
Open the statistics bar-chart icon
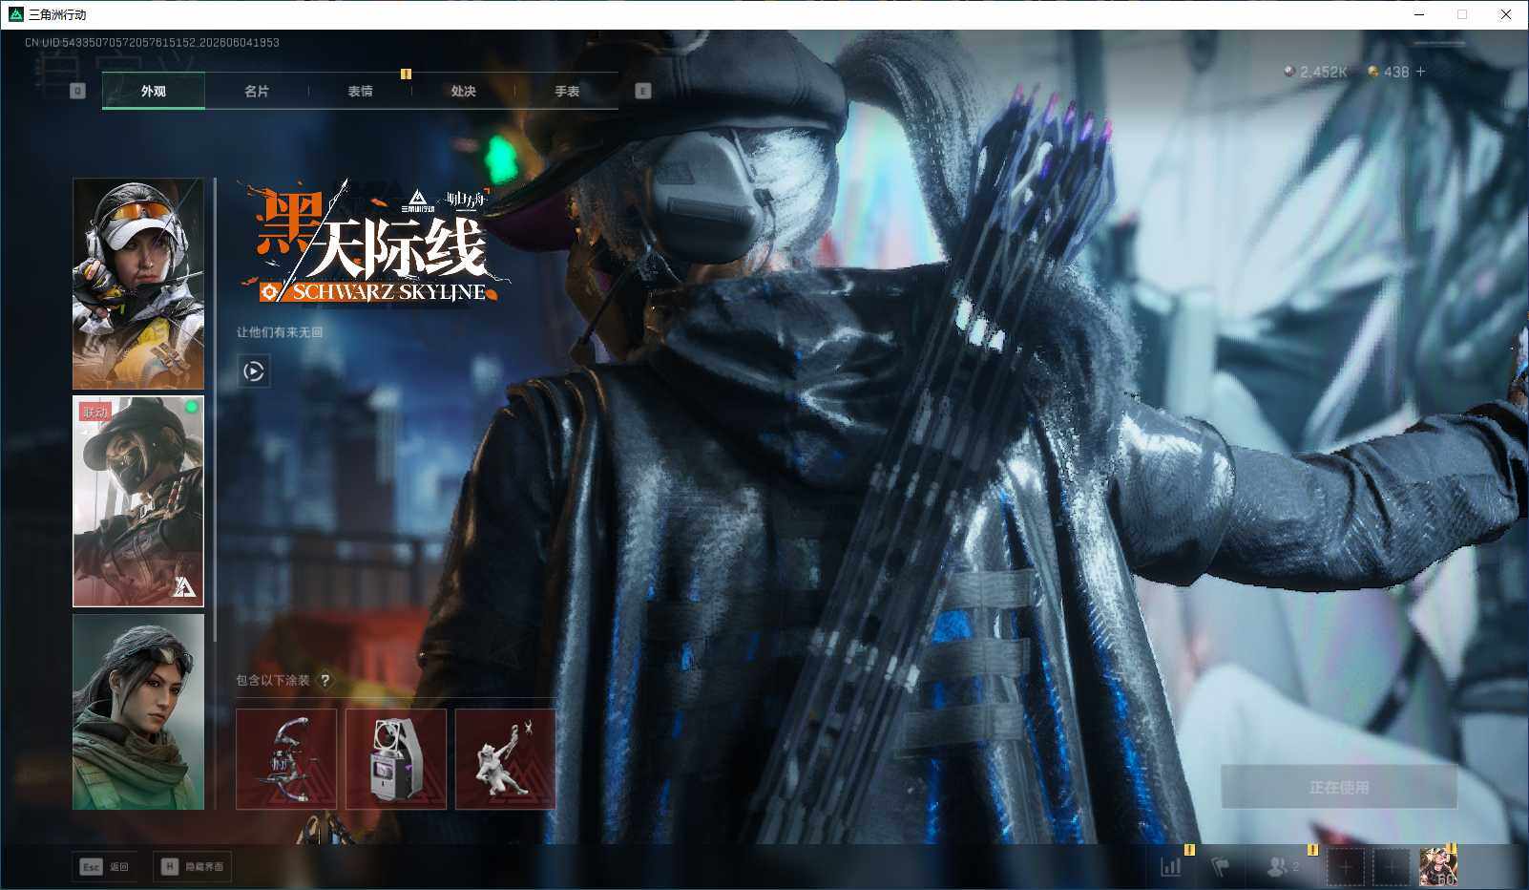click(x=1171, y=867)
